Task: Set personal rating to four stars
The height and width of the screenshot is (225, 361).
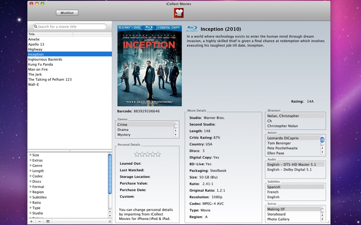Action: click(153, 154)
